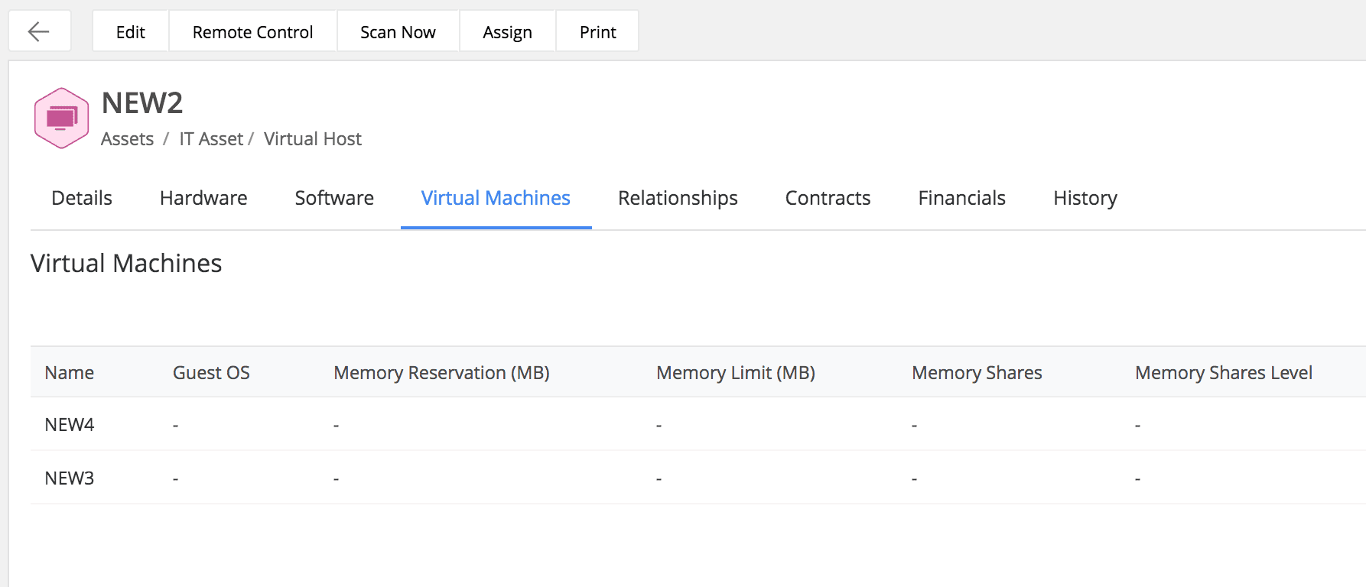Switch to the Financials tab
The width and height of the screenshot is (1366, 587).
click(961, 198)
